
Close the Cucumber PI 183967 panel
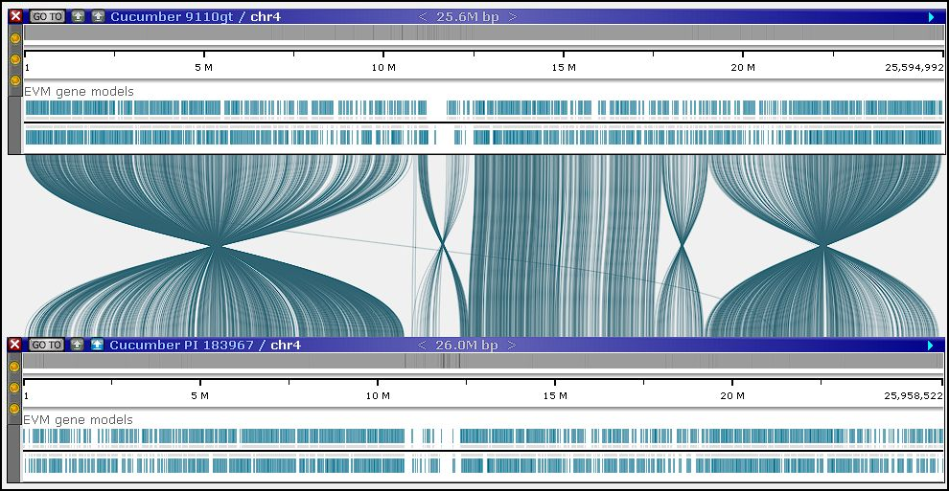click(15, 345)
